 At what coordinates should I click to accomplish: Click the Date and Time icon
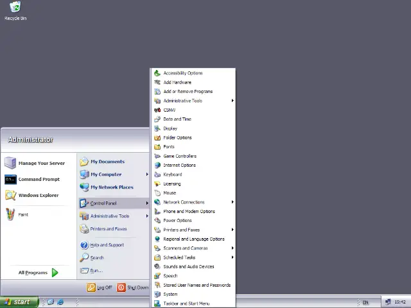pos(157,119)
